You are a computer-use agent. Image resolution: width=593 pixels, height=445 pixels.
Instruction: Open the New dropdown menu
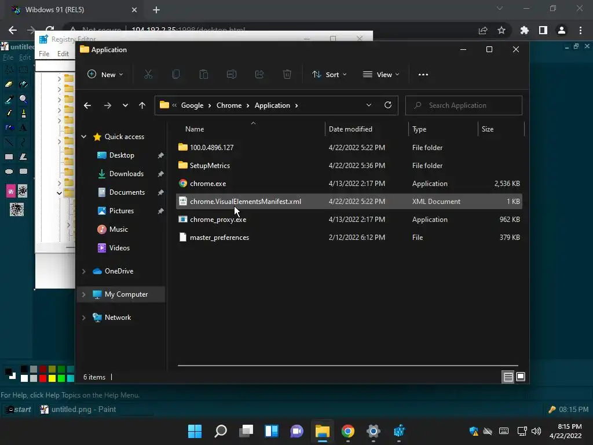pos(105,75)
